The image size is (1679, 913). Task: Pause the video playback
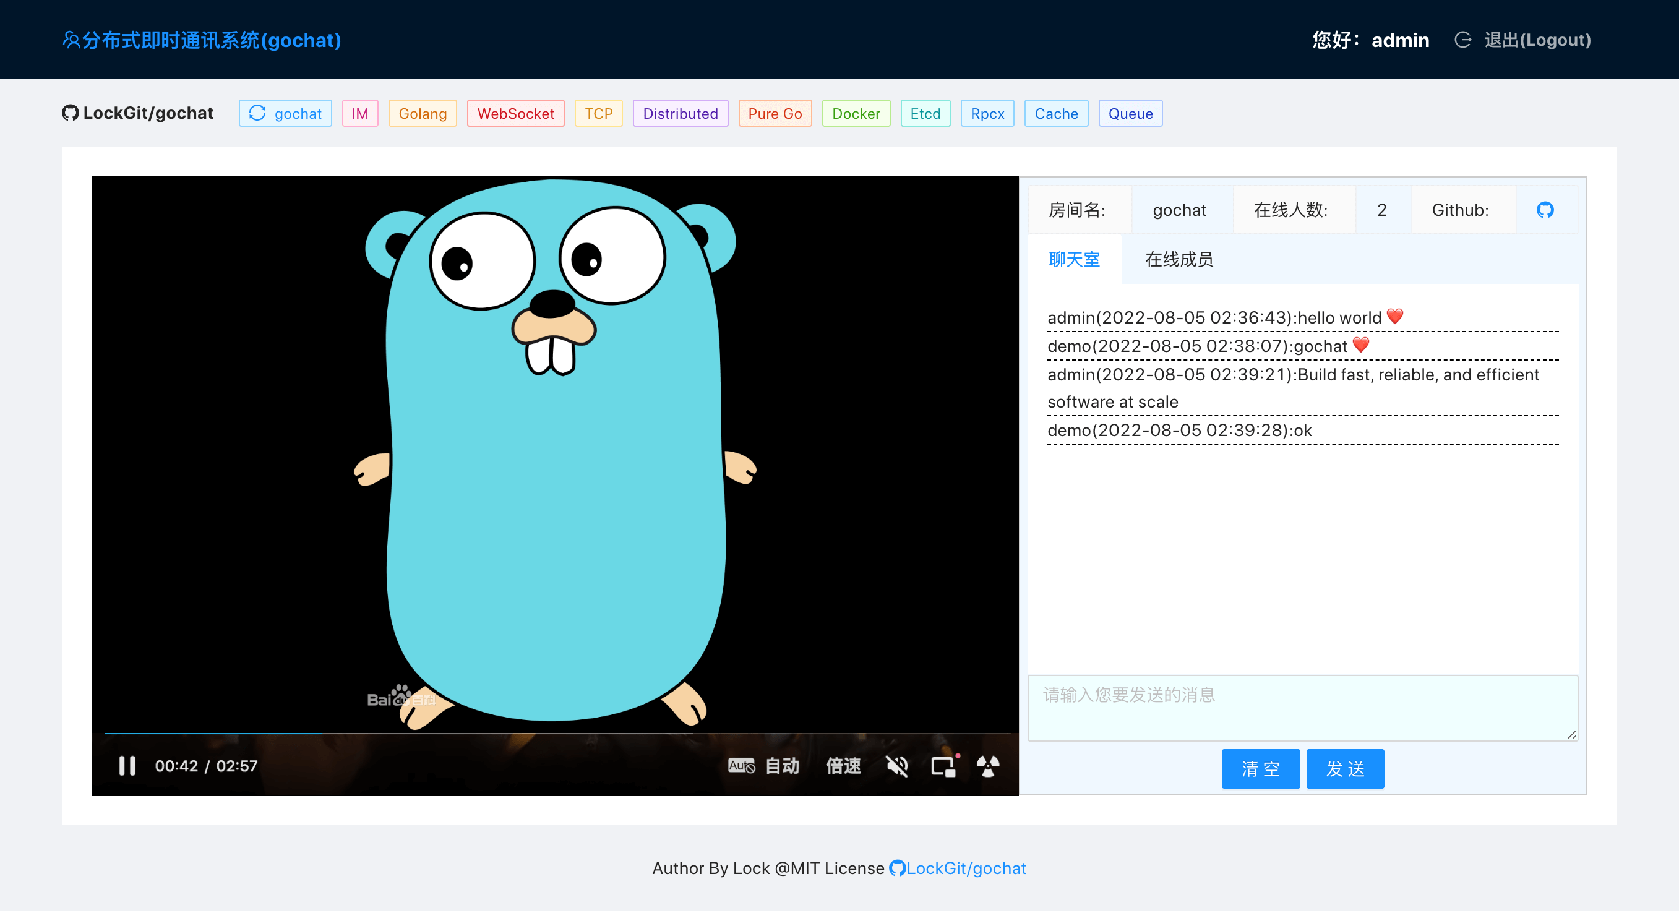point(127,766)
